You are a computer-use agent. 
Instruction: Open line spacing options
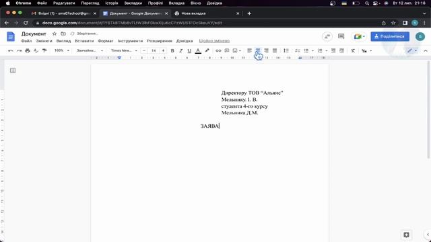(286, 51)
